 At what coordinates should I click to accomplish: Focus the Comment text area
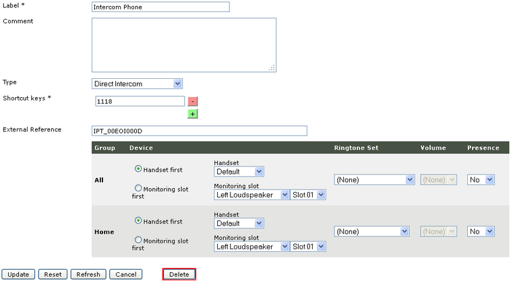tap(183, 44)
